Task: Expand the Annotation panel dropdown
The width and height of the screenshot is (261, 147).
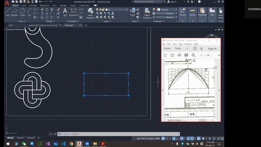Action: 73,21
